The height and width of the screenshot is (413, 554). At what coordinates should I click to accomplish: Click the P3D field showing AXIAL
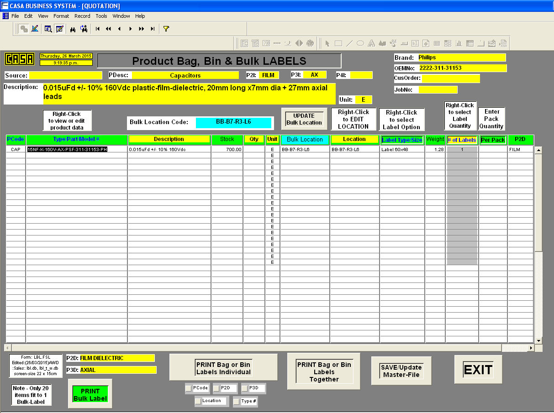(118, 370)
